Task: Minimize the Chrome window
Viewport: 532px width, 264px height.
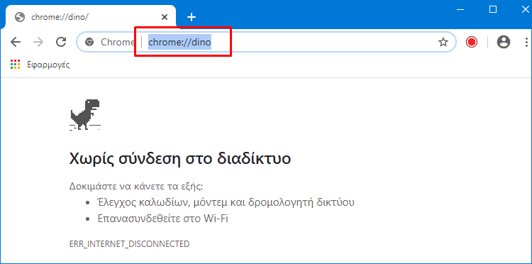Action: click(x=460, y=9)
